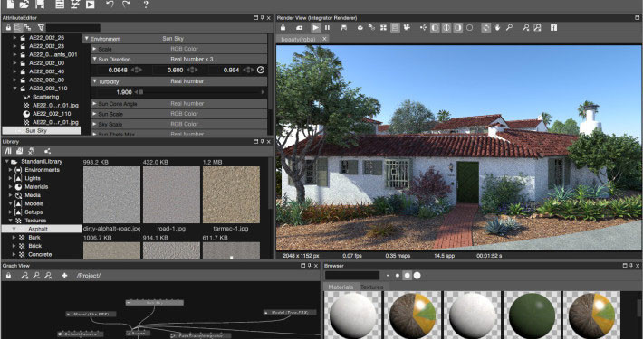Click the share icon in Library toolbar
The width and height of the screenshot is (643, 339).
pyautogui.click(x=47, y=151)
